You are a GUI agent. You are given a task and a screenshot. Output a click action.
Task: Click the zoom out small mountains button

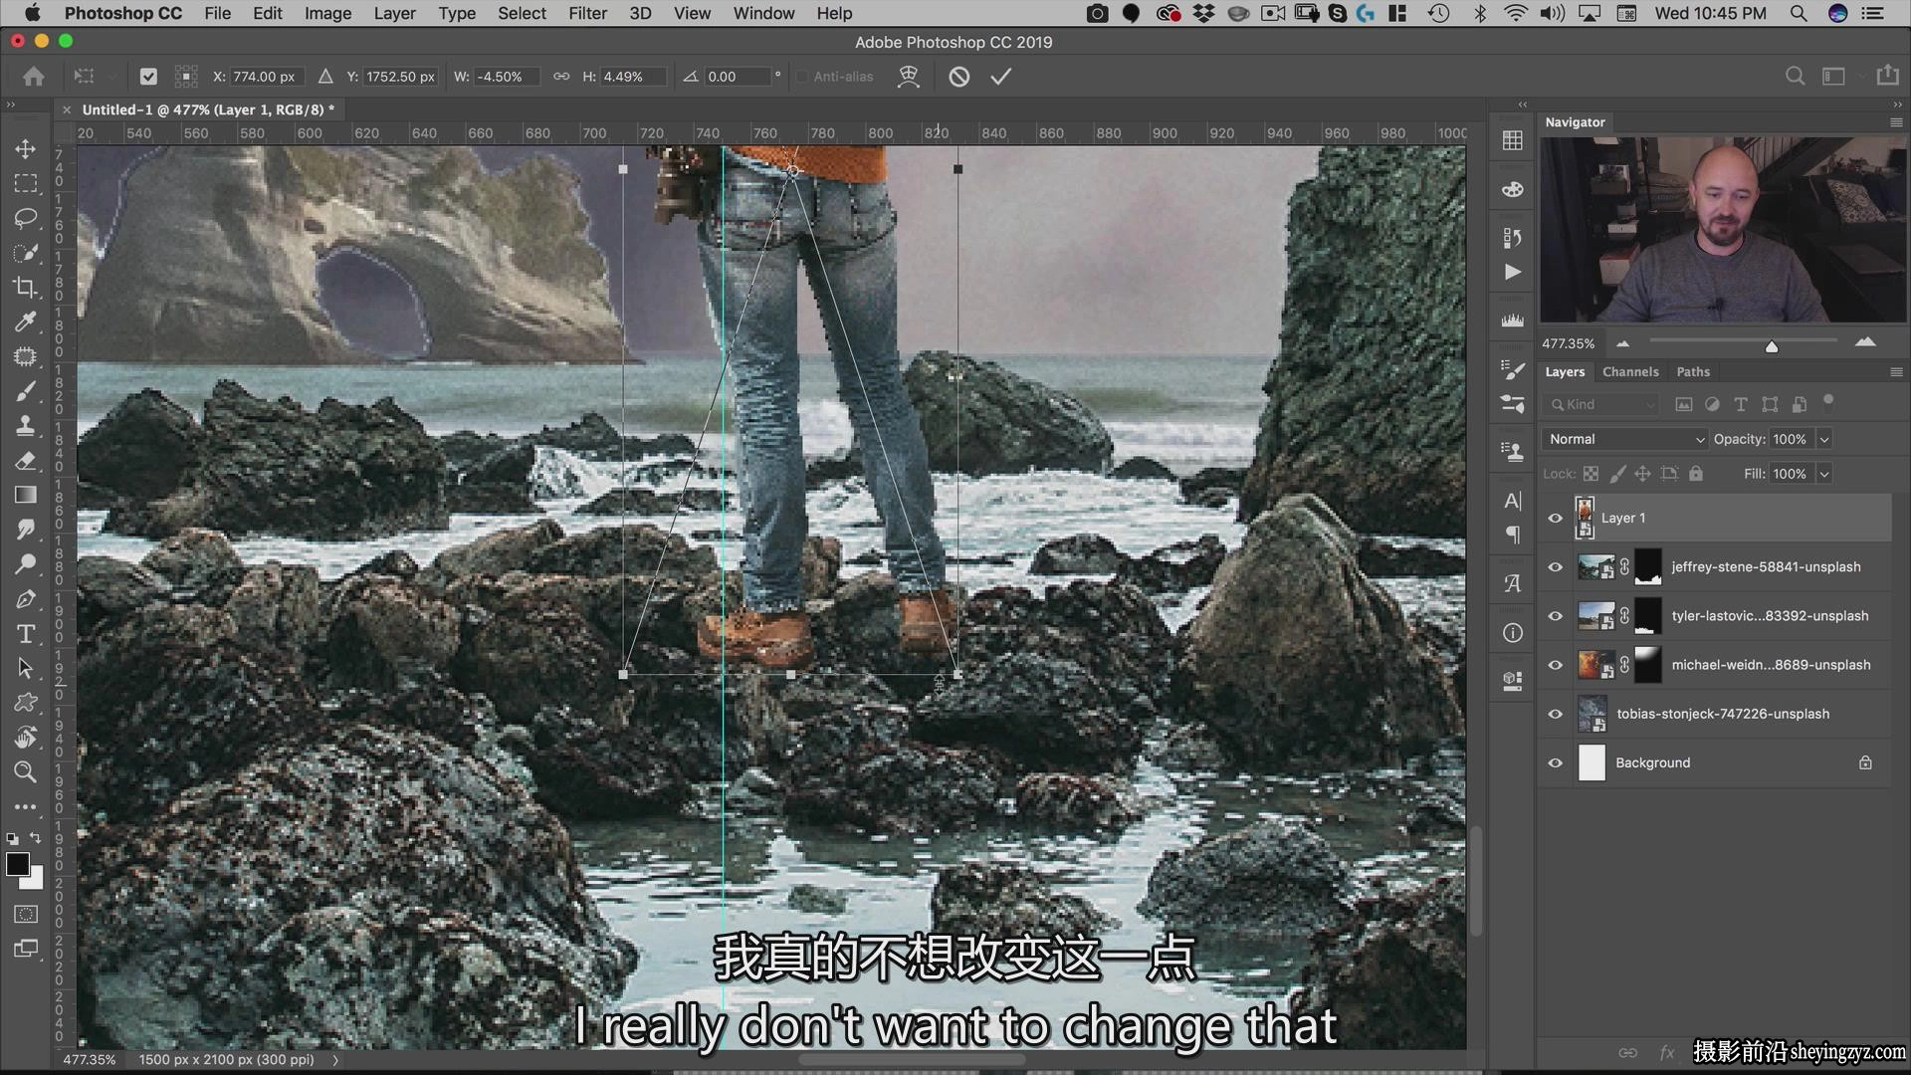(1622, 343)
